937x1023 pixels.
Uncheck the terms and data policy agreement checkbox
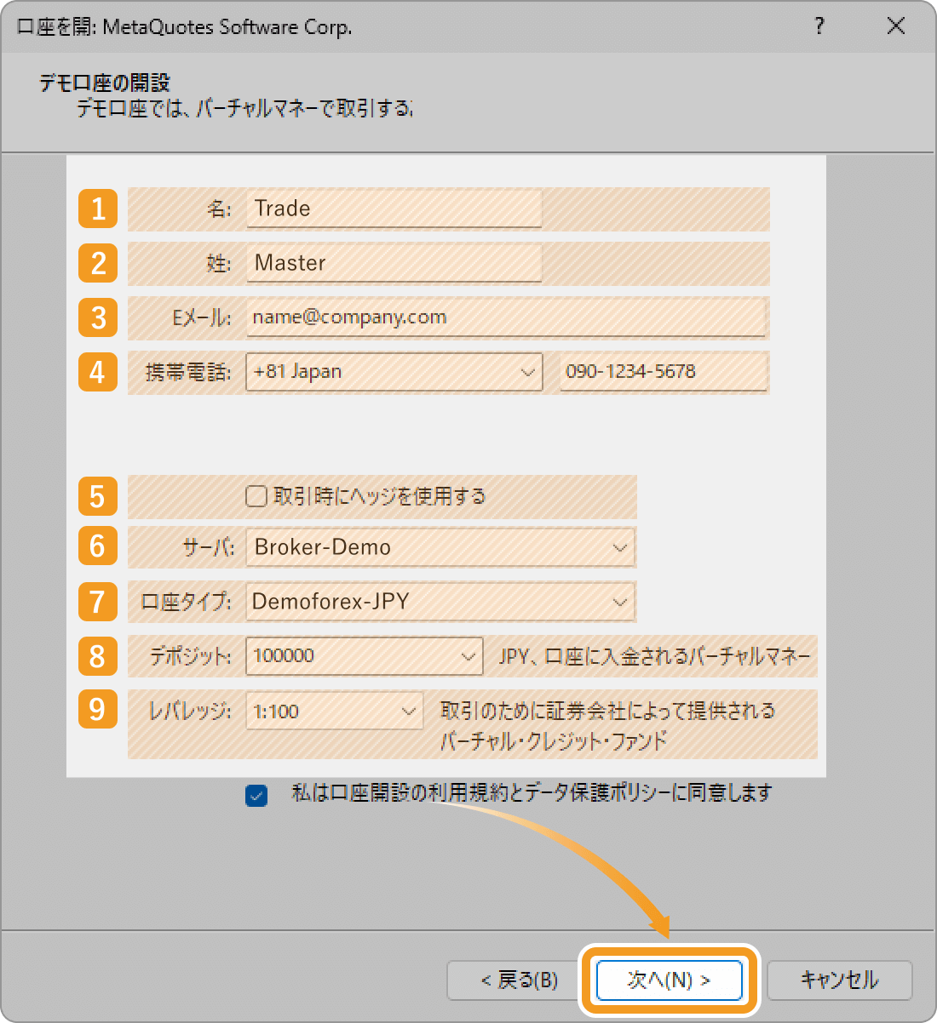click(256, 795)
